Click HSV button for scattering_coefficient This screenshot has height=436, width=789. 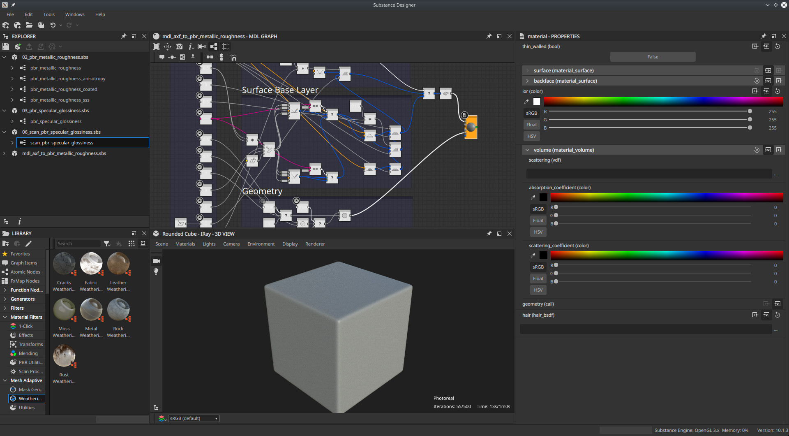[538, 290]
